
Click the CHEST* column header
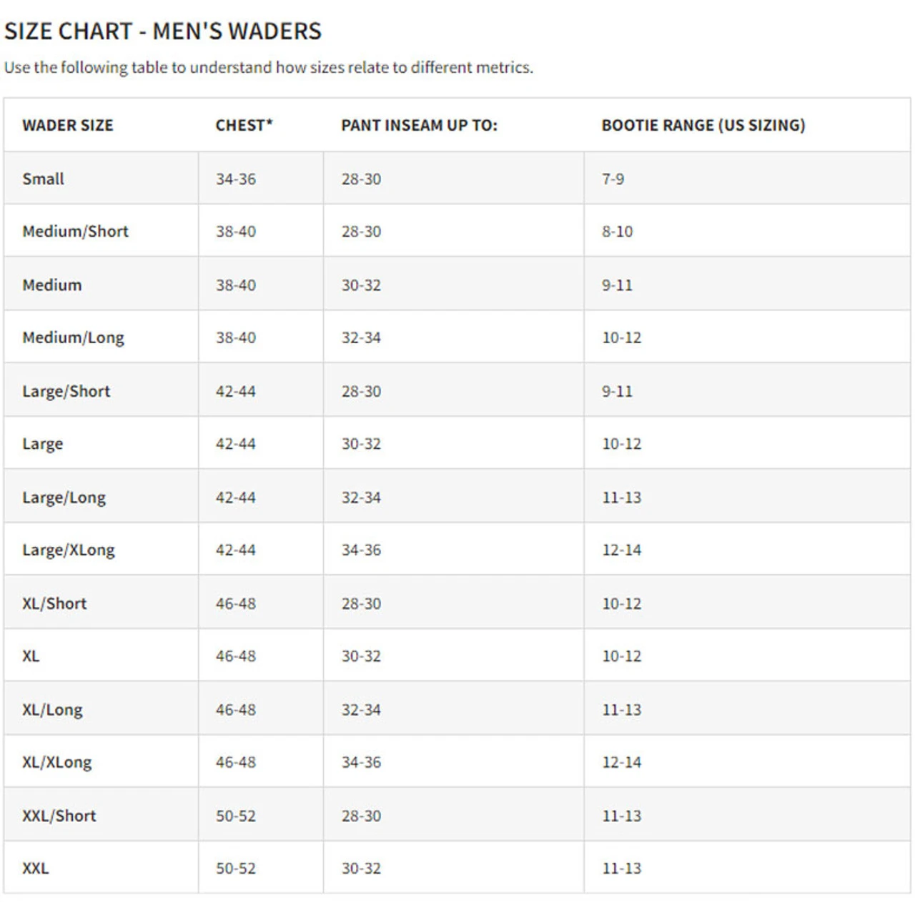(x=244, y=125)
